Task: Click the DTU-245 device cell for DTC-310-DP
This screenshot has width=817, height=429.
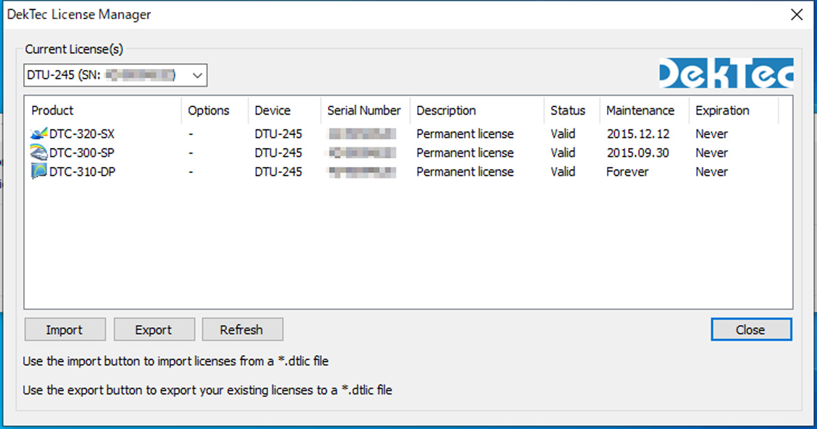Action: [x=278, y=172]
